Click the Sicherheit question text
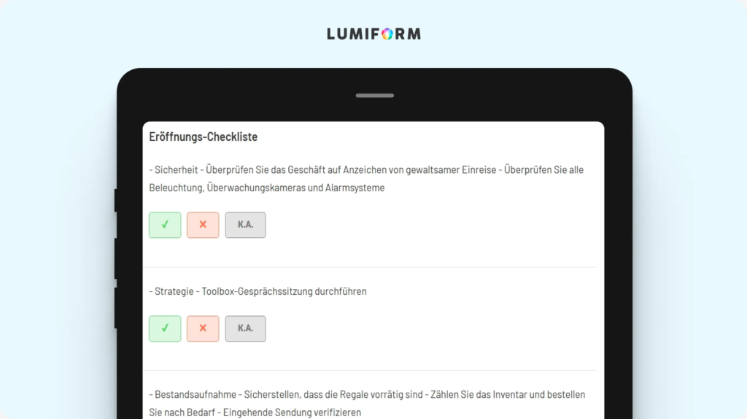Viewport: 747px width, 419px height. [366, 179]
